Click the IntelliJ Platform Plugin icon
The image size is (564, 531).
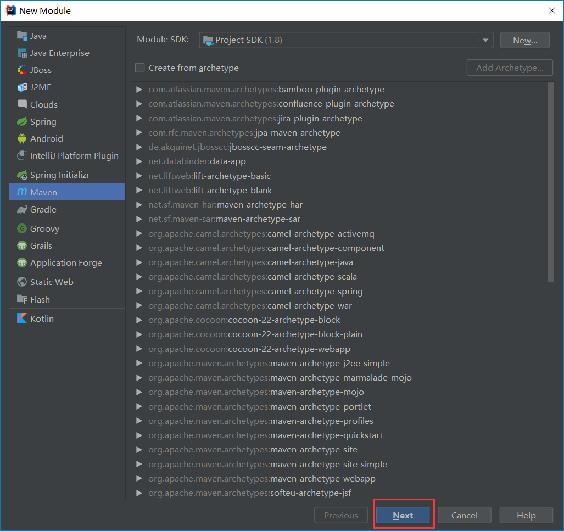pos(22,155)
